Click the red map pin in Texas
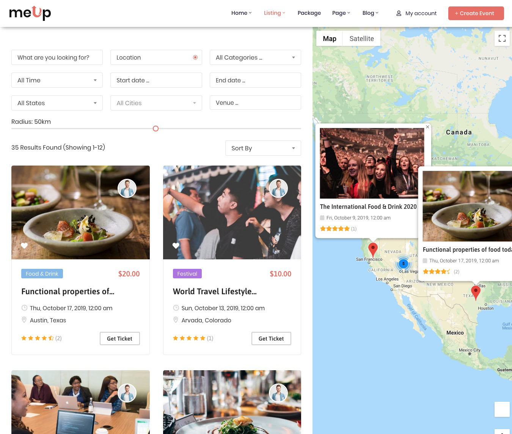 476,293
